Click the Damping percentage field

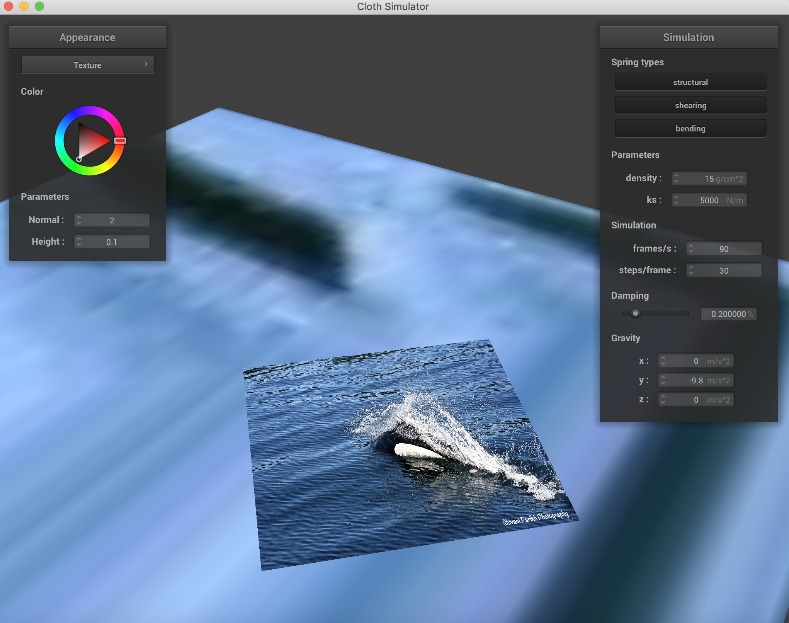[x=729, y=313]
